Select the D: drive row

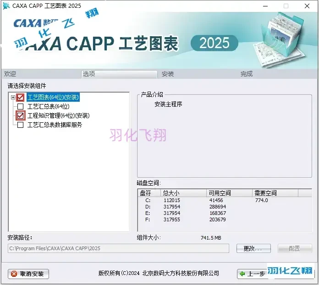click(x=225, y=207)
